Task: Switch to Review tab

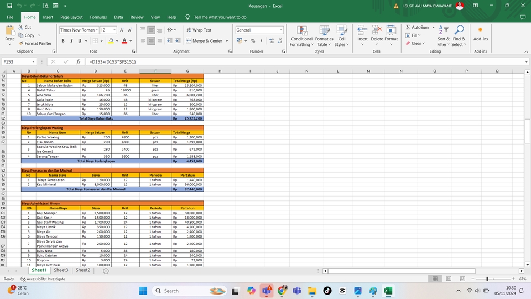Action: tap(137, 17)
